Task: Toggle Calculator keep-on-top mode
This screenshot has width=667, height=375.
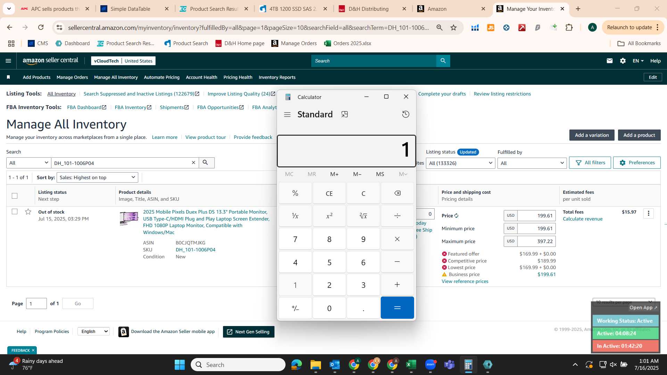Action: pos(345,114)
